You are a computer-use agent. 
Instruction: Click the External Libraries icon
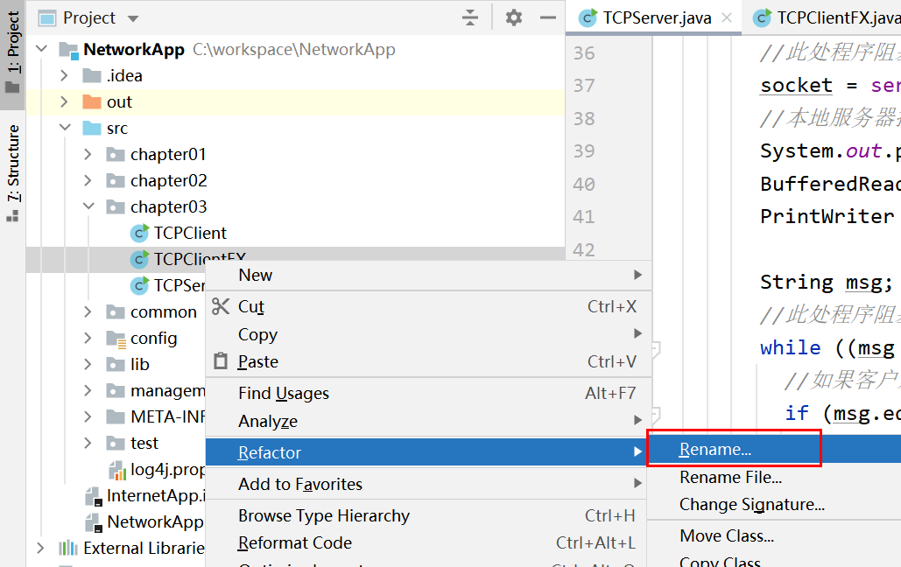click(67, 548)
